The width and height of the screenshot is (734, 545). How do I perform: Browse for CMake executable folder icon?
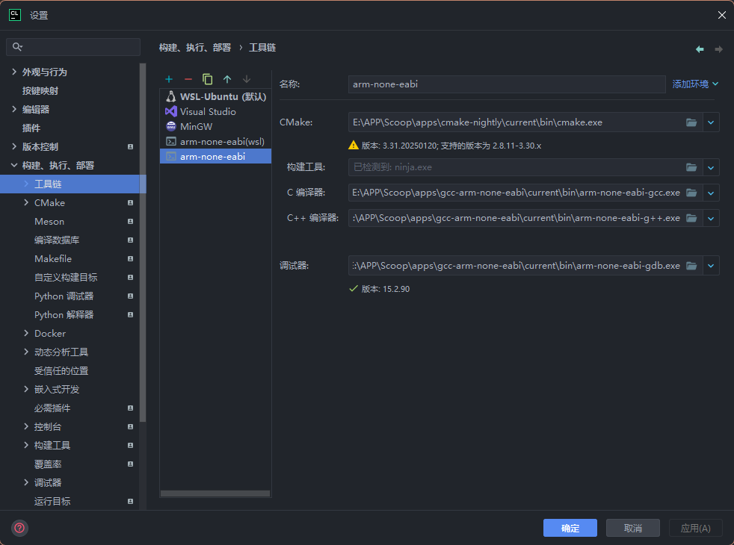[691, 122]
